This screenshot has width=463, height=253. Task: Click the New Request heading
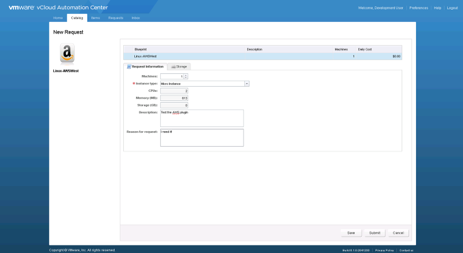[68, 32]
